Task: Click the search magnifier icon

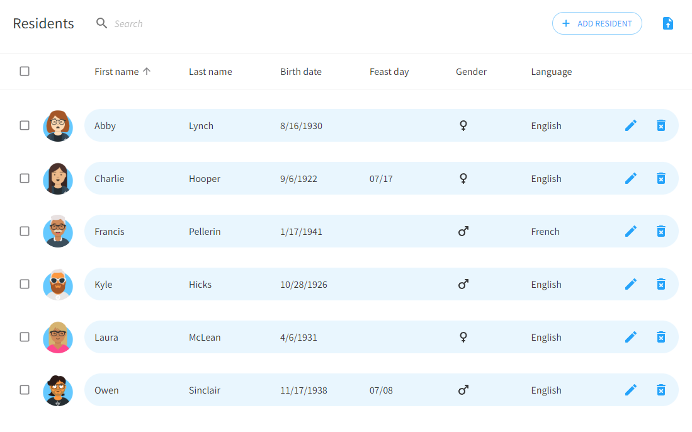Action: tap(101, 23)
